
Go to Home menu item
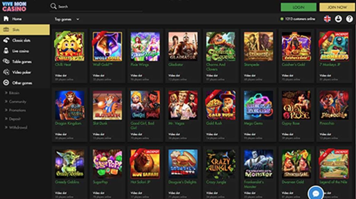pos(17,19)
